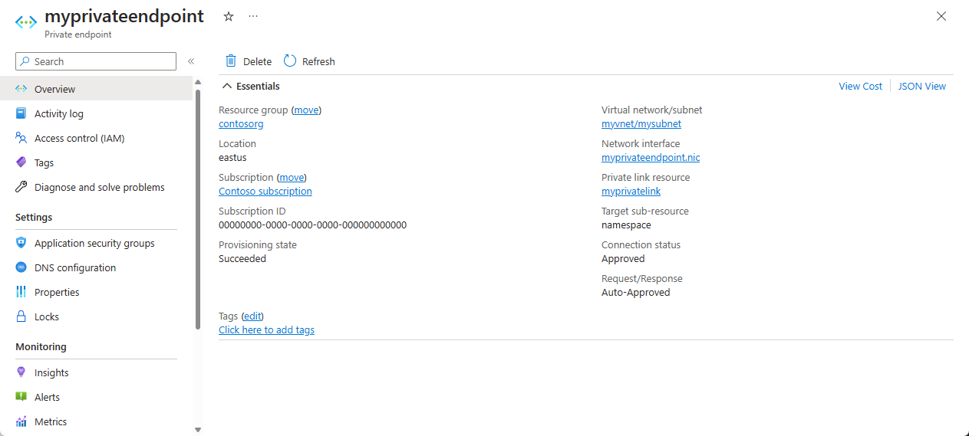Click the Auto-Approved request/response value
The width and height of the screenshot is (969, 436).
635,292
